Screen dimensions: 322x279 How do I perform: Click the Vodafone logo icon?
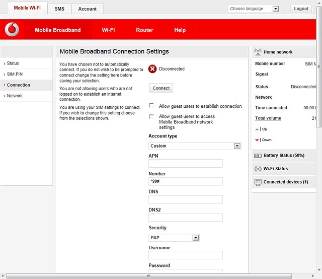pyautogui.click(x=12, y=29)
